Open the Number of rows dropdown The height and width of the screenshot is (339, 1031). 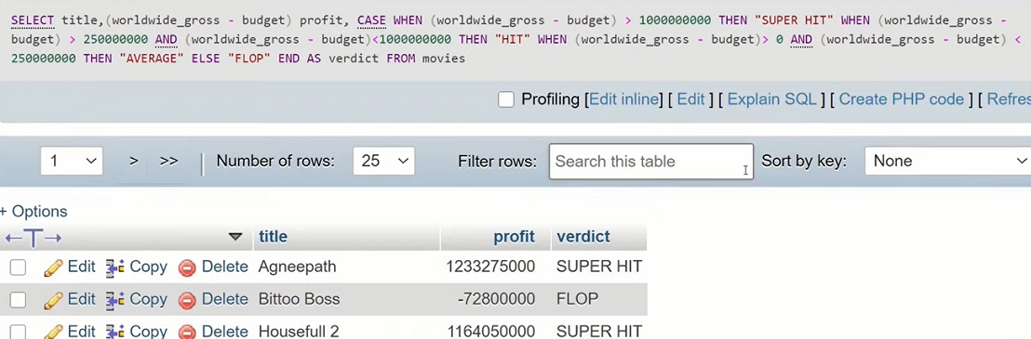pyautogui.click(x=383, y=161)
